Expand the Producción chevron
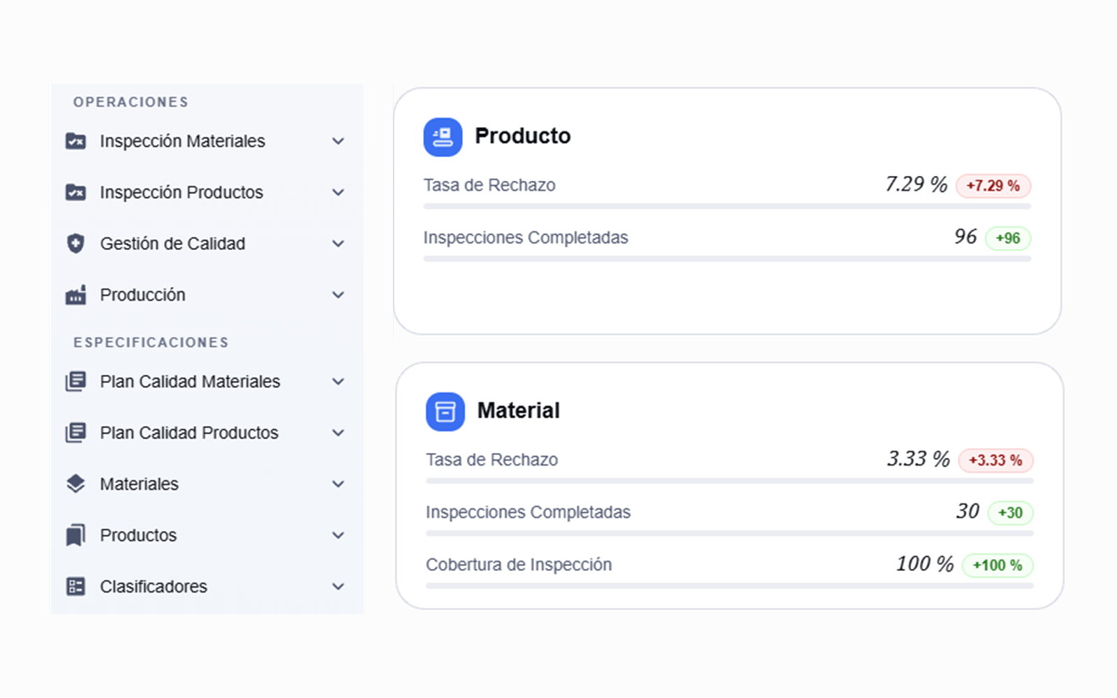Image resolution: width=1117 pixels, height=698 pixels. click(x=338, y=295)
